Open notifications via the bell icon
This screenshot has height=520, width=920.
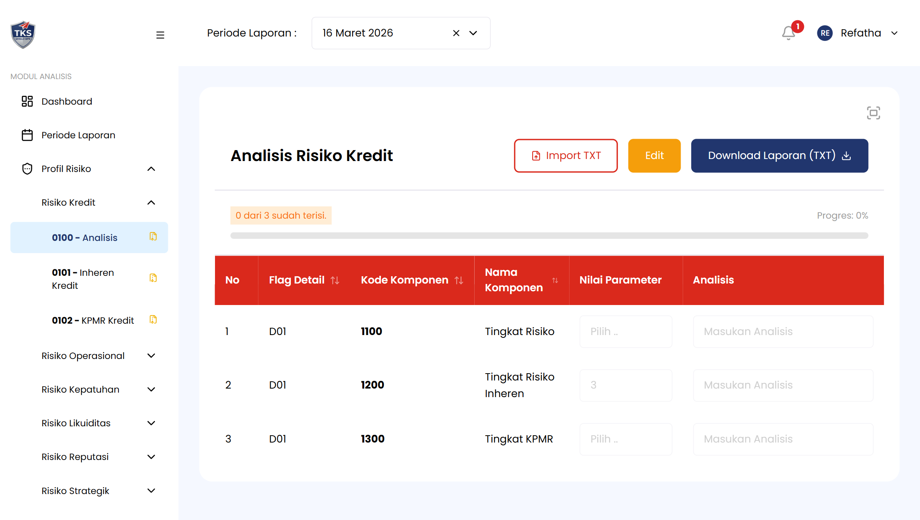pos(789,32)
